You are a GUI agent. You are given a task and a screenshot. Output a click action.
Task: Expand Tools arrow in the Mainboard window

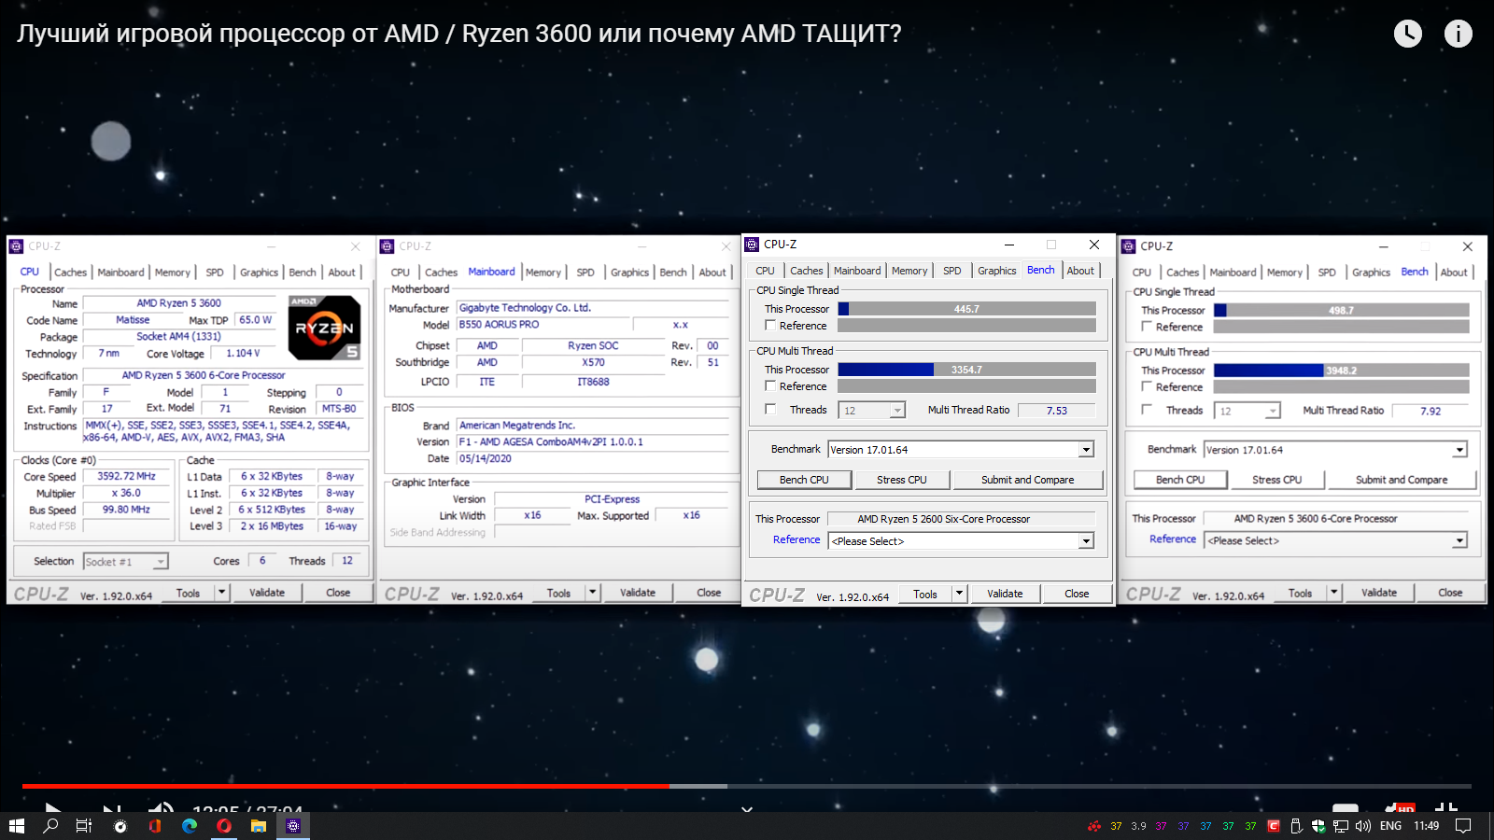tap(592, 593)
